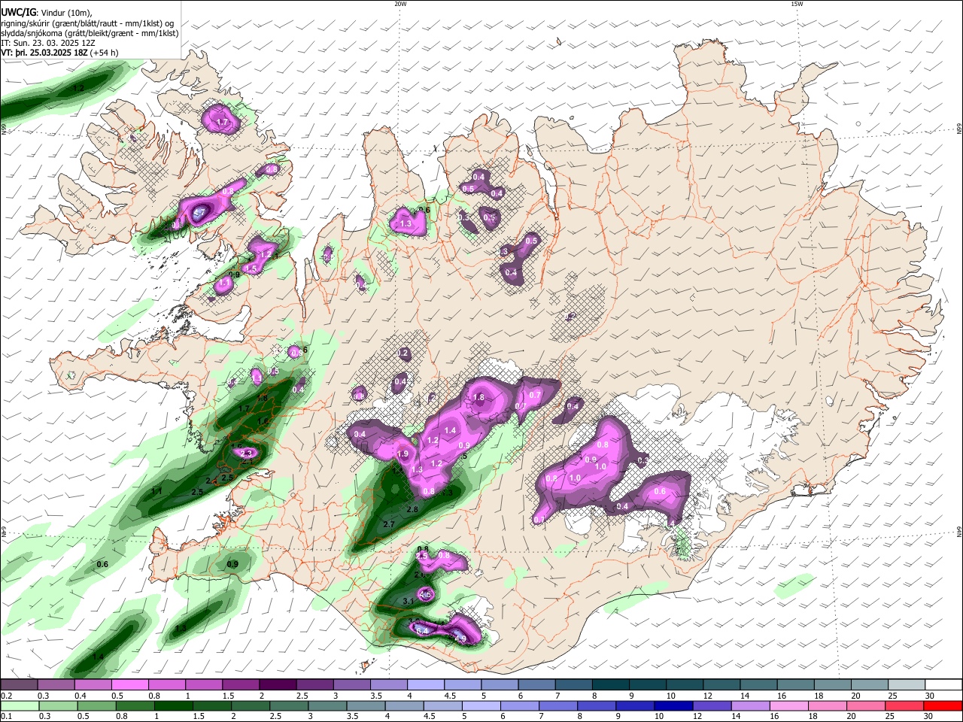Pick darkest purple 2 swatch in snow legend
Viewport: 963px width, 722px height.
coord(278,684)
